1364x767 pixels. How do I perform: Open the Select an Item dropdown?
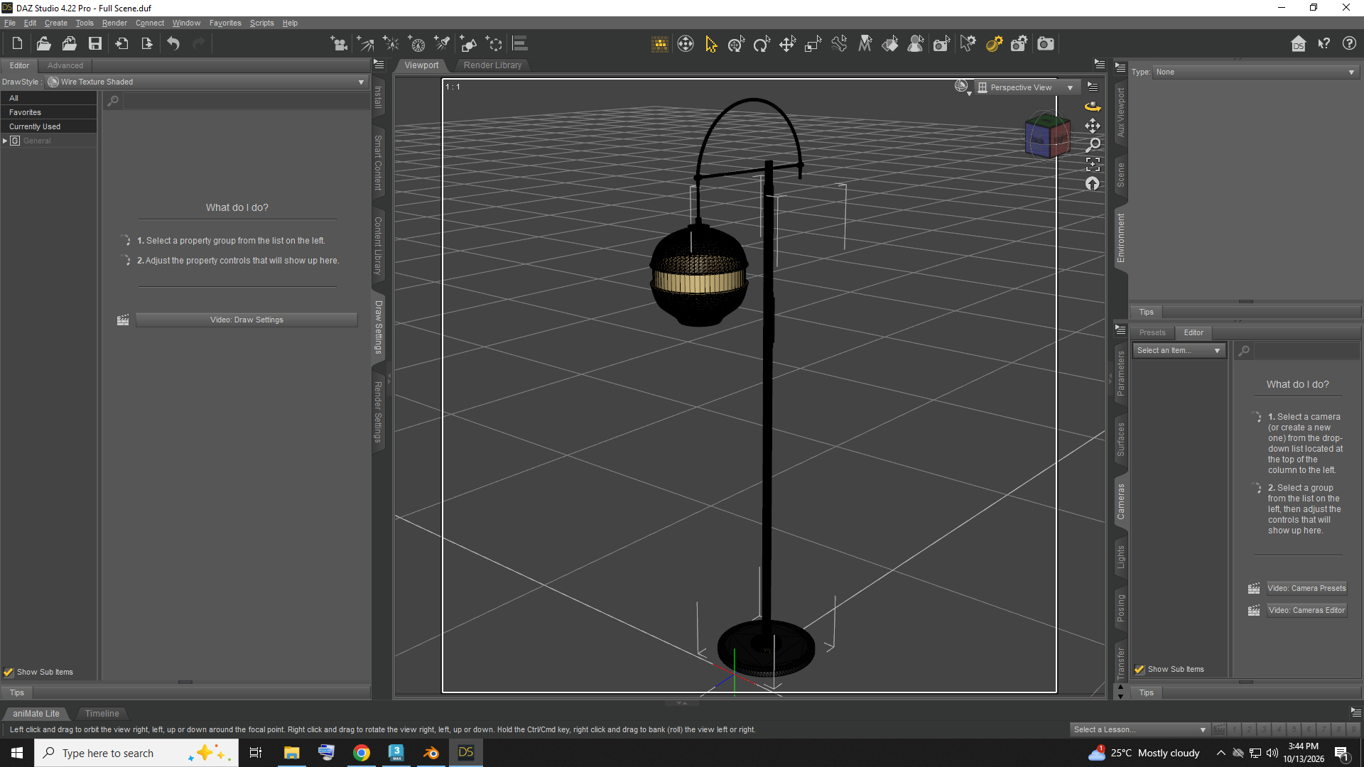tap(1179, 350)
